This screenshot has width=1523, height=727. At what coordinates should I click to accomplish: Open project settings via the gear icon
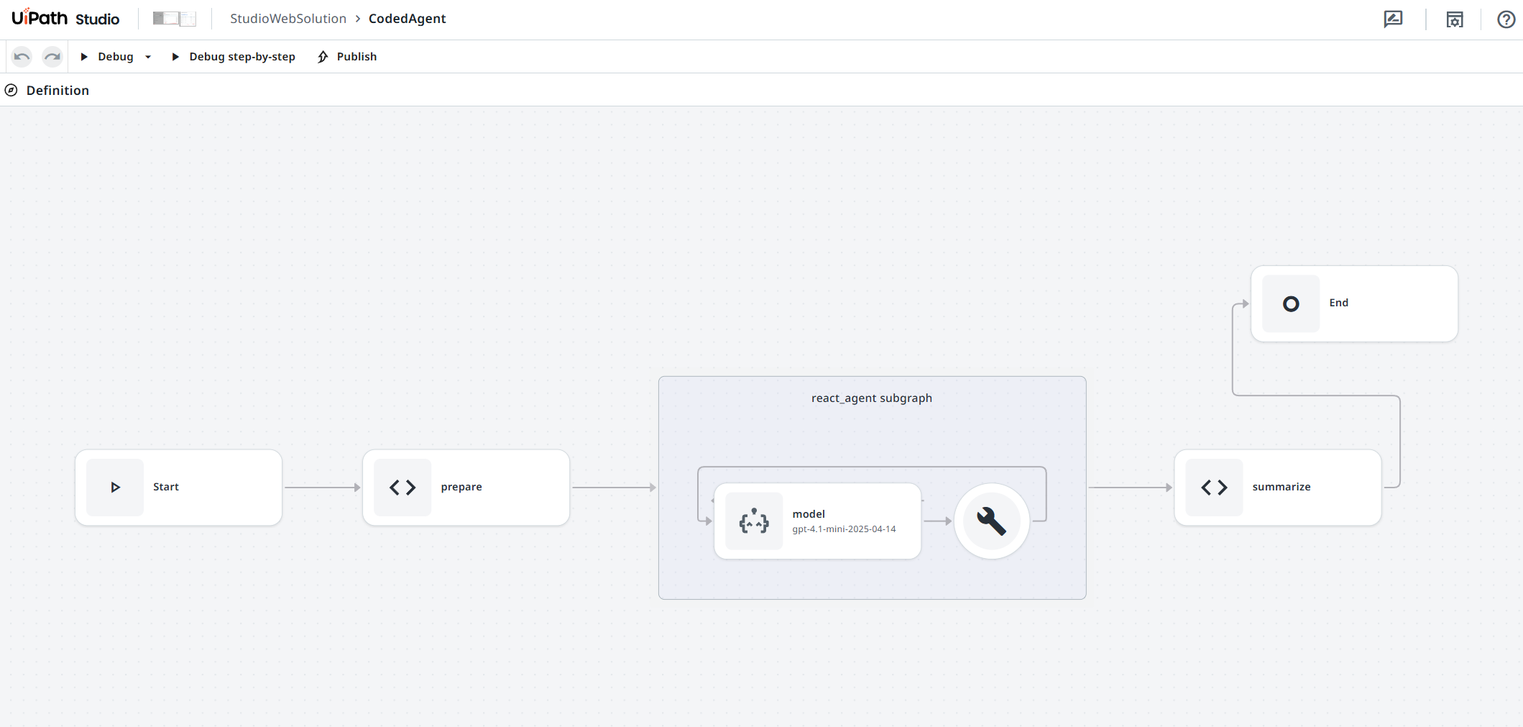pos(1453,19)
